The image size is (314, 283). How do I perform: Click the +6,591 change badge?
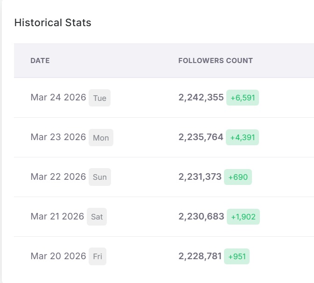[x=243, y=98]
